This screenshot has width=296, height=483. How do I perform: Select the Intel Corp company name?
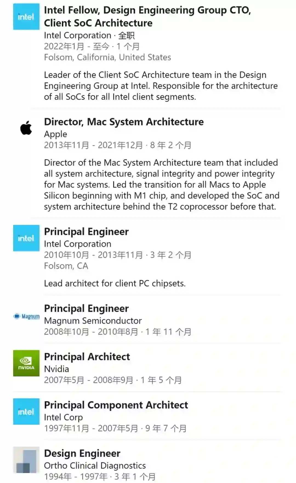pyautogui.click(x=63, y=417)
